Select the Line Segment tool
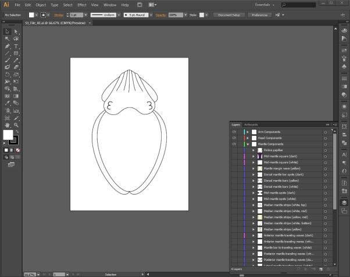This screenshot has width=350, height=277. pos(7,53)
